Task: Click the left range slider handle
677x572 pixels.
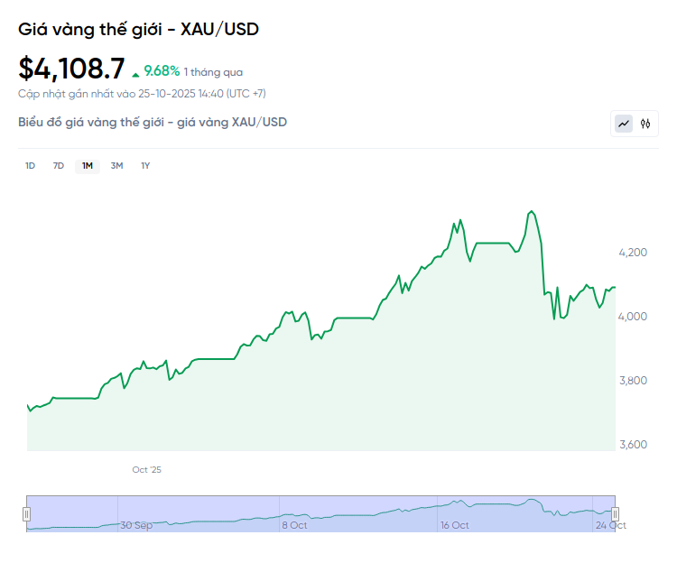Action: [27, 513]
